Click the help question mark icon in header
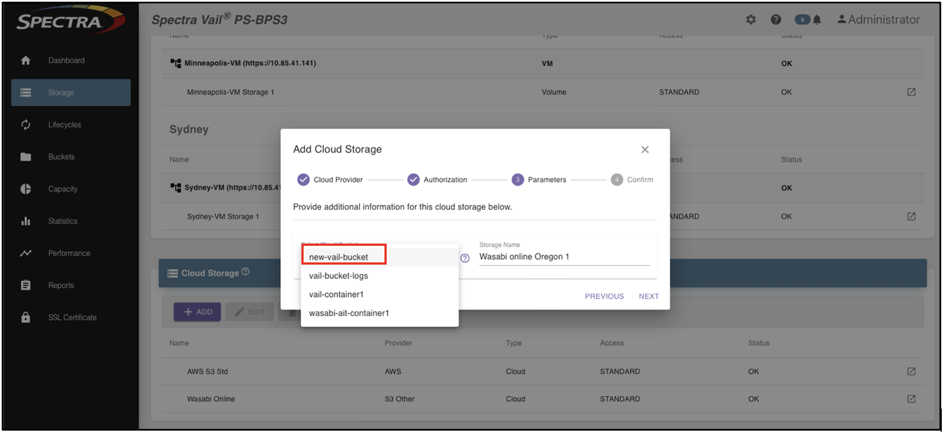This screenshot has width=944, height=434. pyautogui.click(x=776, y=19)
